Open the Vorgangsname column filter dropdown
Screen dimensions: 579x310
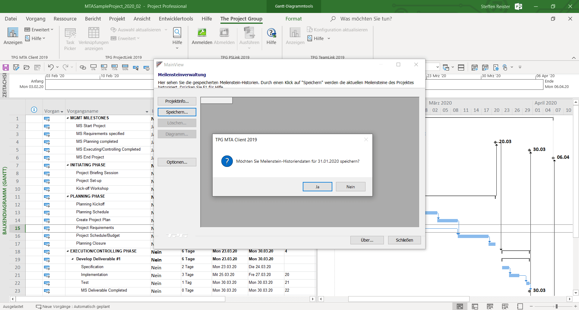tap(147, 111)
